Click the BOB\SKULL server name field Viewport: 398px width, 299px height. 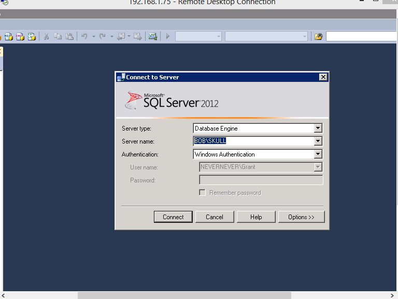pyautogui.click(x=258, y=141)
